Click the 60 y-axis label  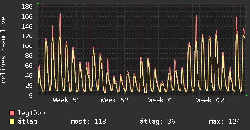[29, 66]
